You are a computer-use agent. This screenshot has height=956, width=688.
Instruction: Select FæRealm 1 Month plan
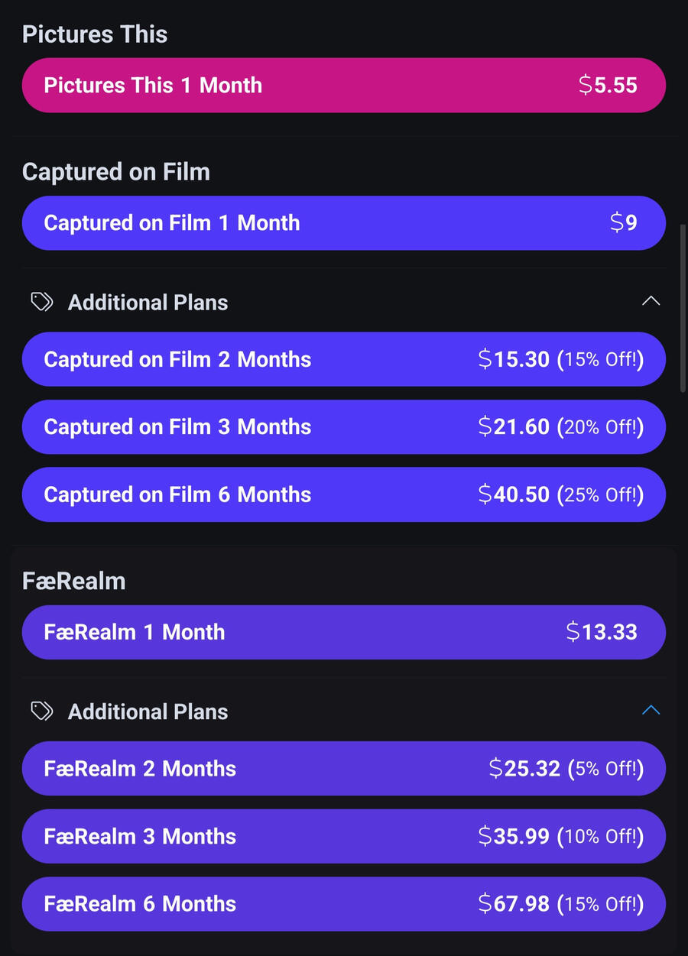click(343, 632)
